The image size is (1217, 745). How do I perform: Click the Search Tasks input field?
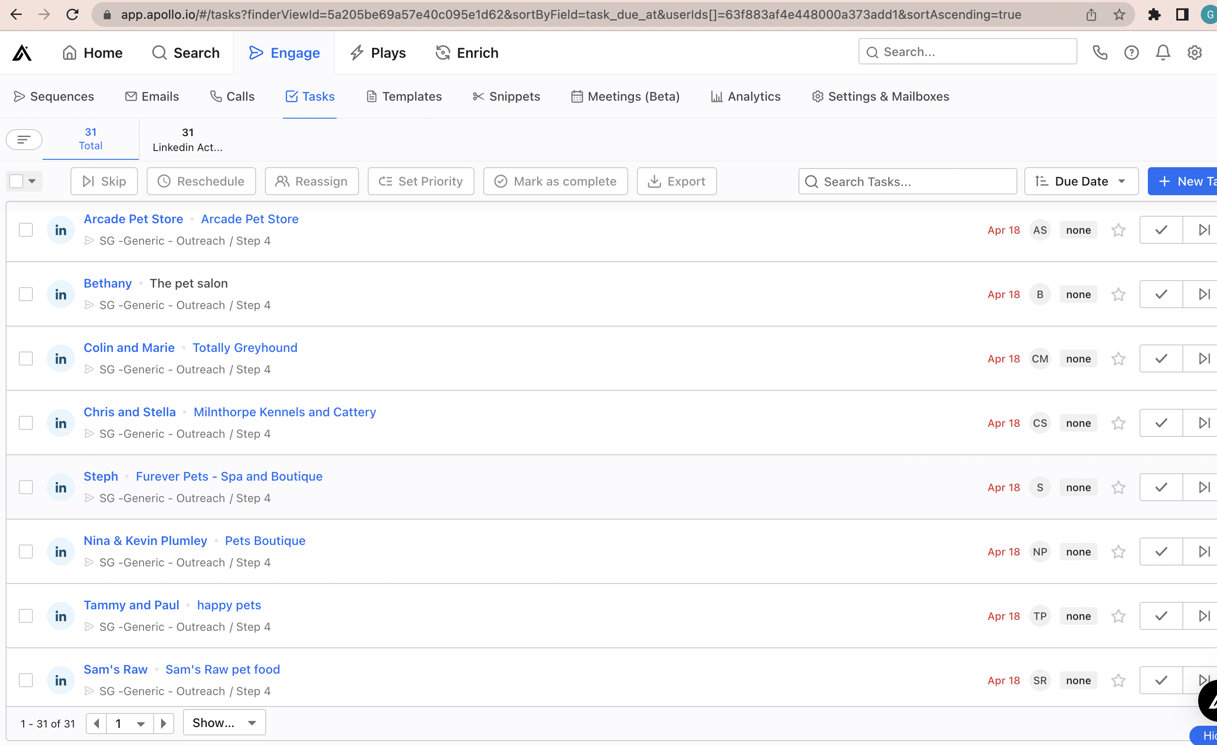click(908, 181)
